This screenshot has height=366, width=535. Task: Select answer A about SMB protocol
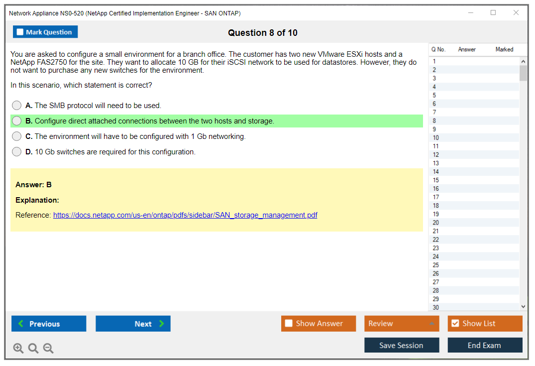tap(17, 106)
